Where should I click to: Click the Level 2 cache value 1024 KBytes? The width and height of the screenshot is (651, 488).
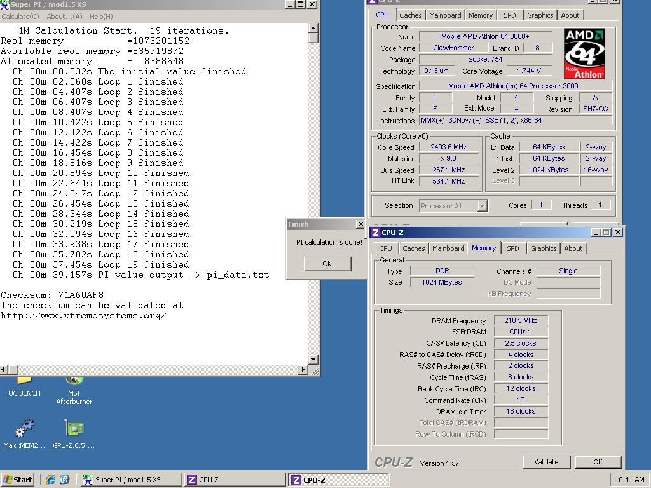click(x=549, y=170)
